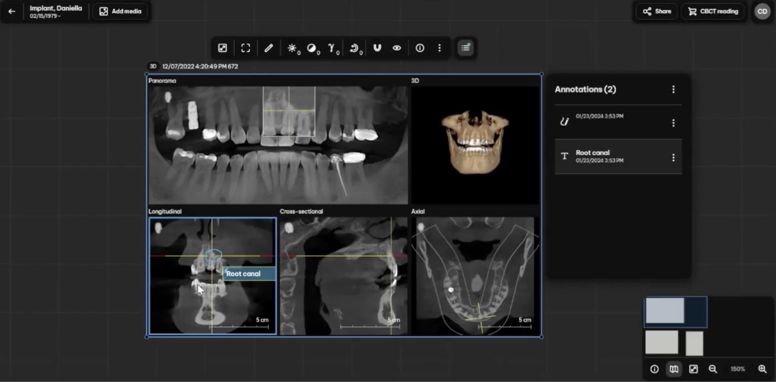Screen dimensions: 776x382
Task: Click the image rotation reset icon
Action: click(x=354, y=47)
